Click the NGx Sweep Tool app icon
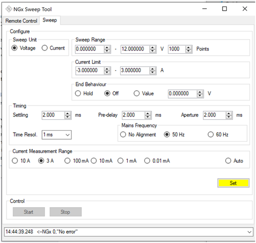Viewport: 256px width, 243px height. pyautogui.click(x=9, y=9)
